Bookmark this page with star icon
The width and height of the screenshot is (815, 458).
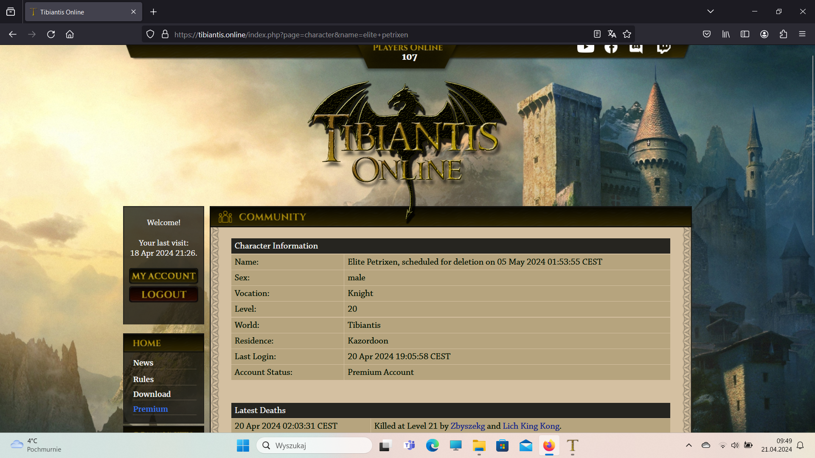click(x=627, y=34)
